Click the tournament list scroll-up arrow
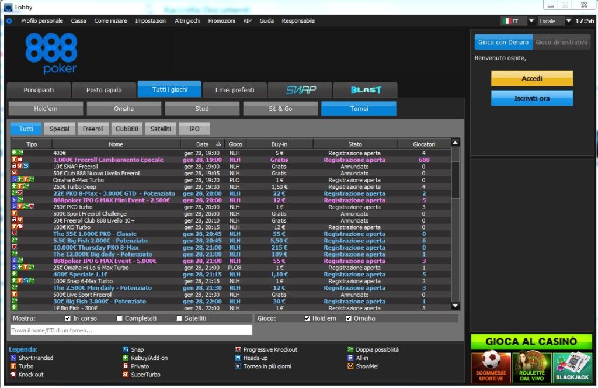This screenshot has width=598, height=388. pyautogui.click(x=455, y=143)
